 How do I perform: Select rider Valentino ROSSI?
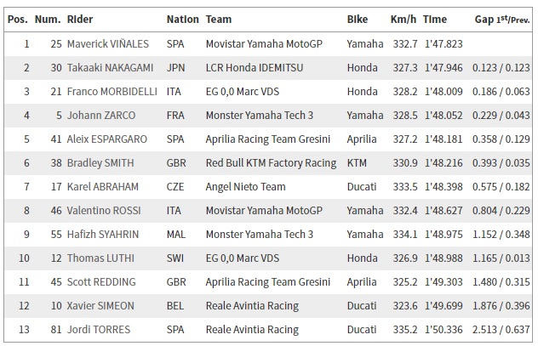point(106,210)
